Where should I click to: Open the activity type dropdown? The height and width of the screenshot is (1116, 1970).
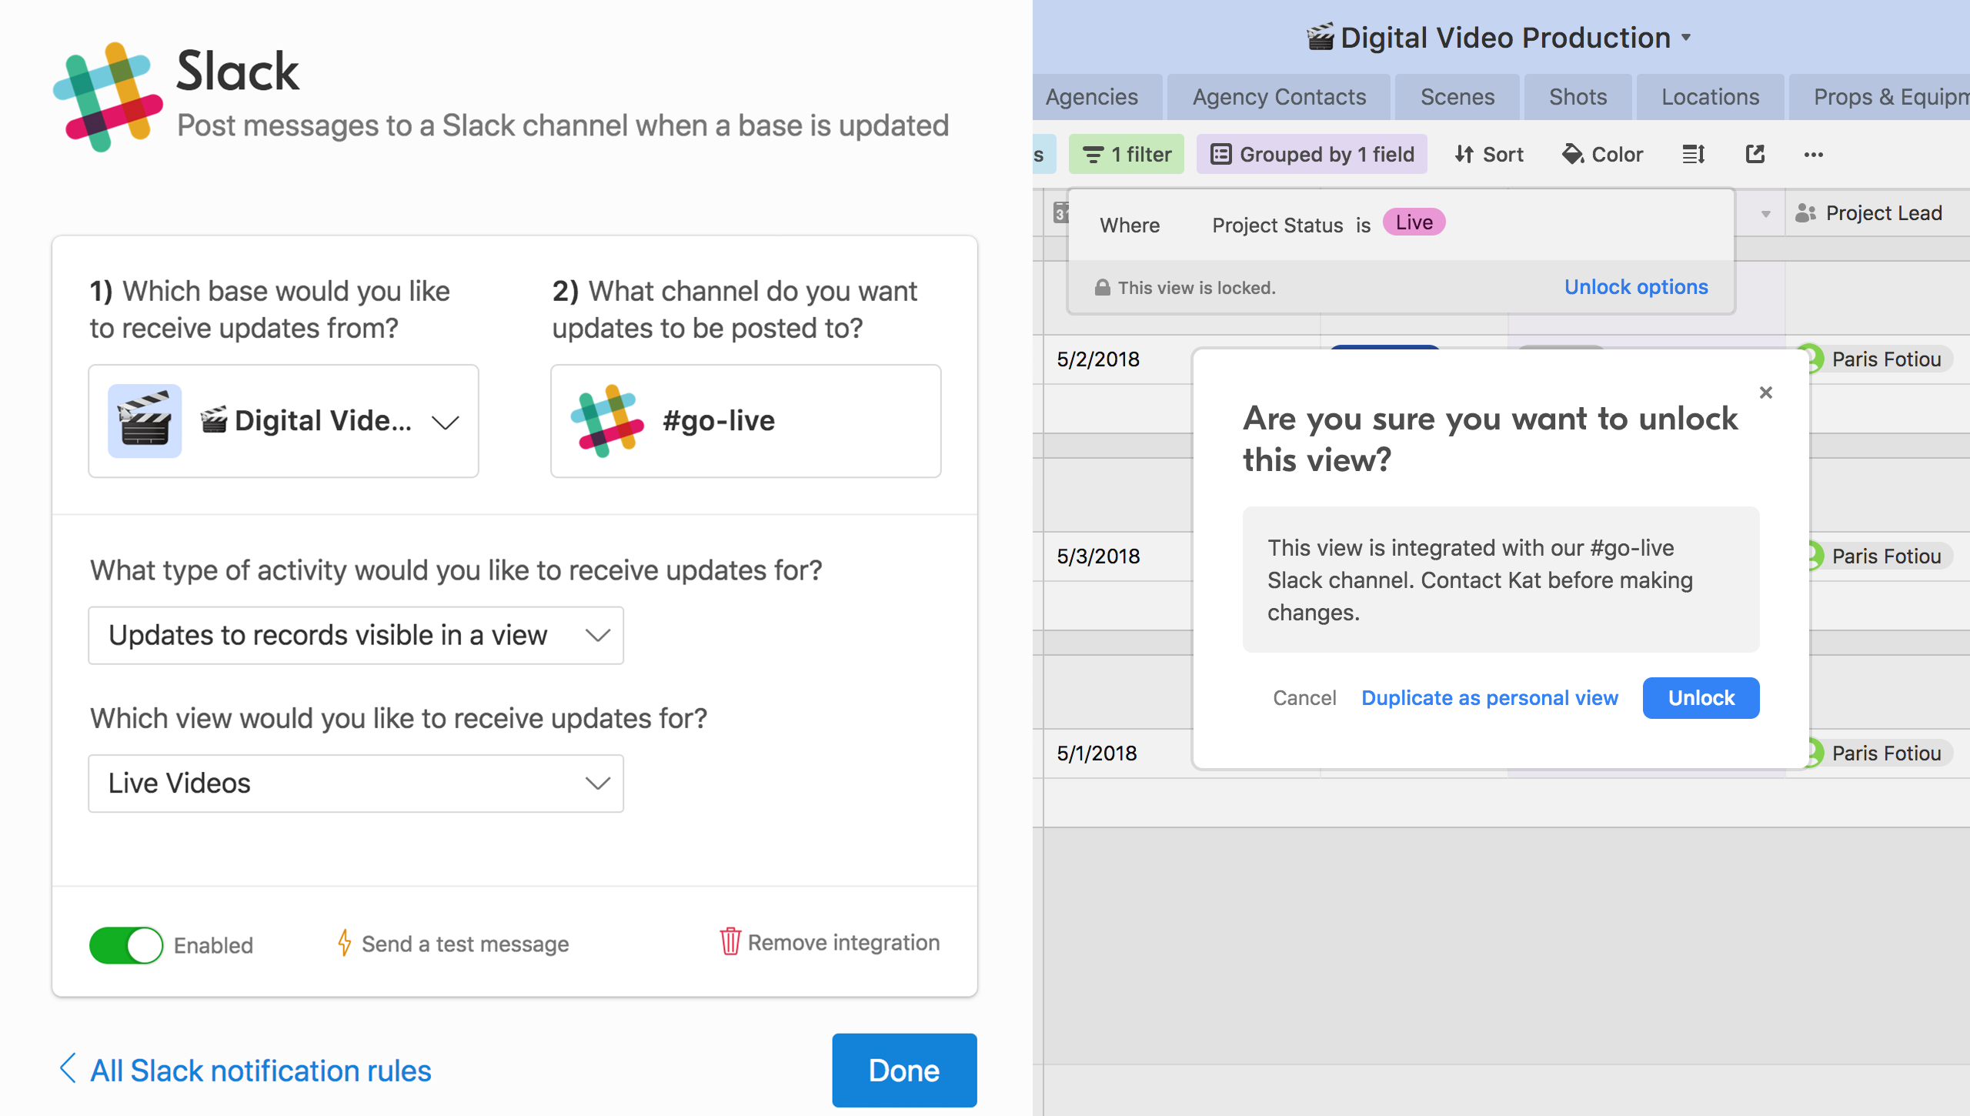pos(356,636)
